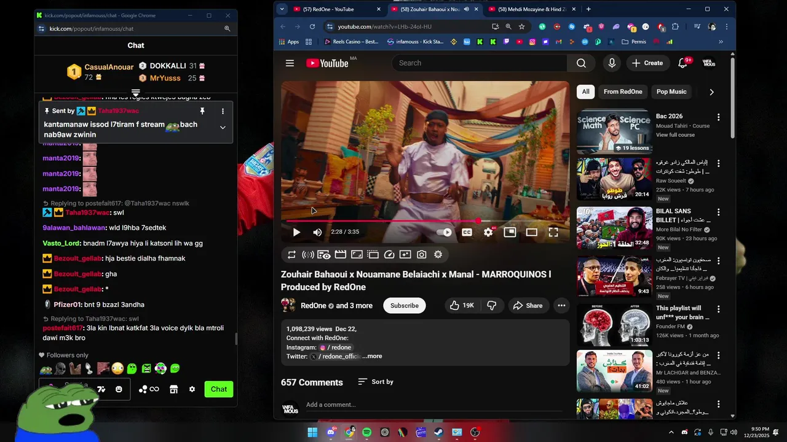Reload the YouTube page

point(312,27)
